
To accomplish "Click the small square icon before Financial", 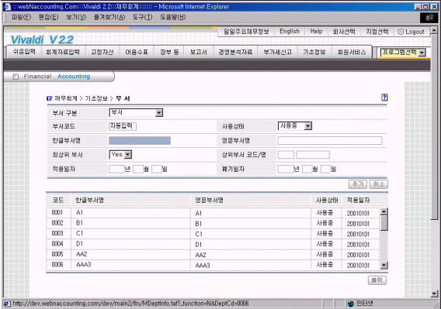I will pos(16,77).
